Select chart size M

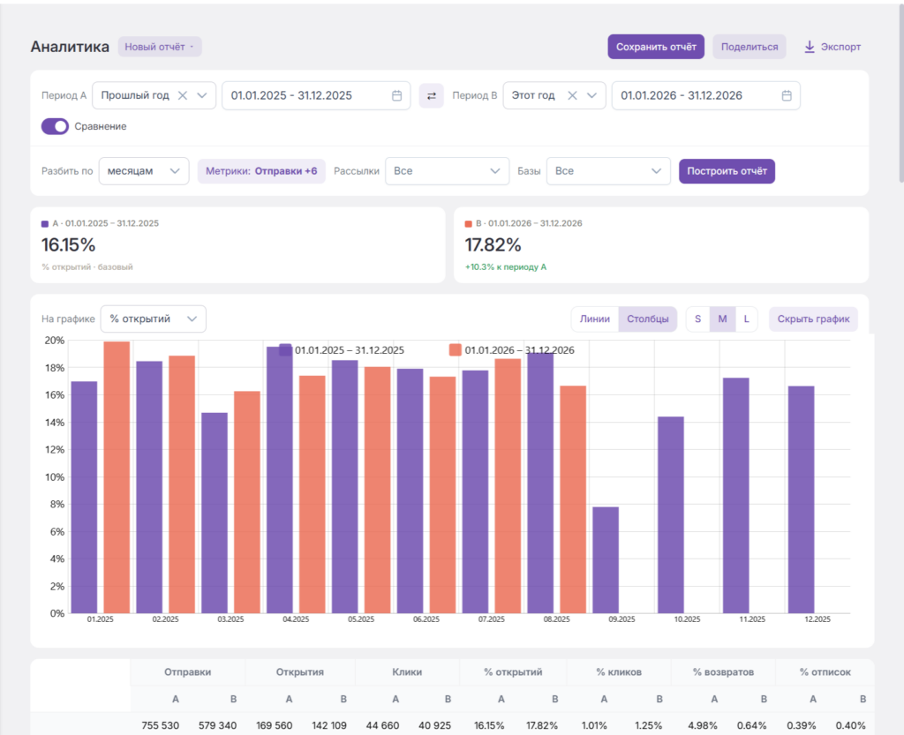pos(722,319)
